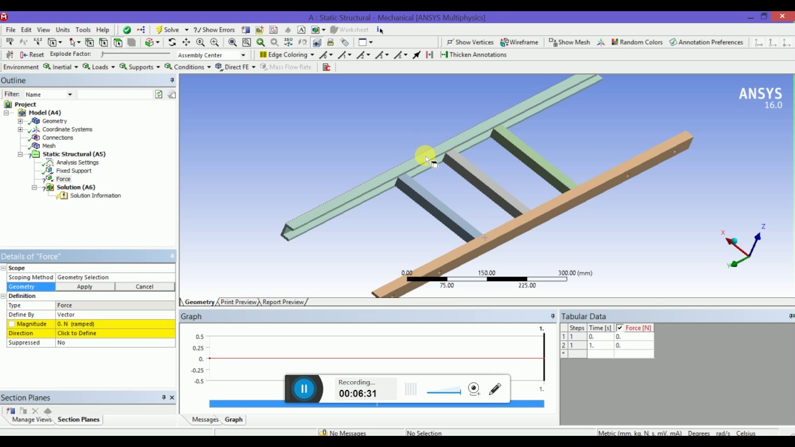
Task: Click the green checkmark update icon
Action: pyautogui.click(x=127, y=30)
